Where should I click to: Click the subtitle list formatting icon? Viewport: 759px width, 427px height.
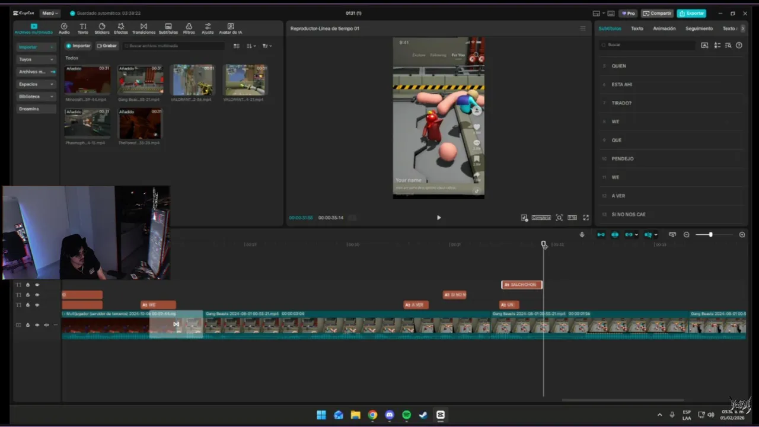(717, 45)
